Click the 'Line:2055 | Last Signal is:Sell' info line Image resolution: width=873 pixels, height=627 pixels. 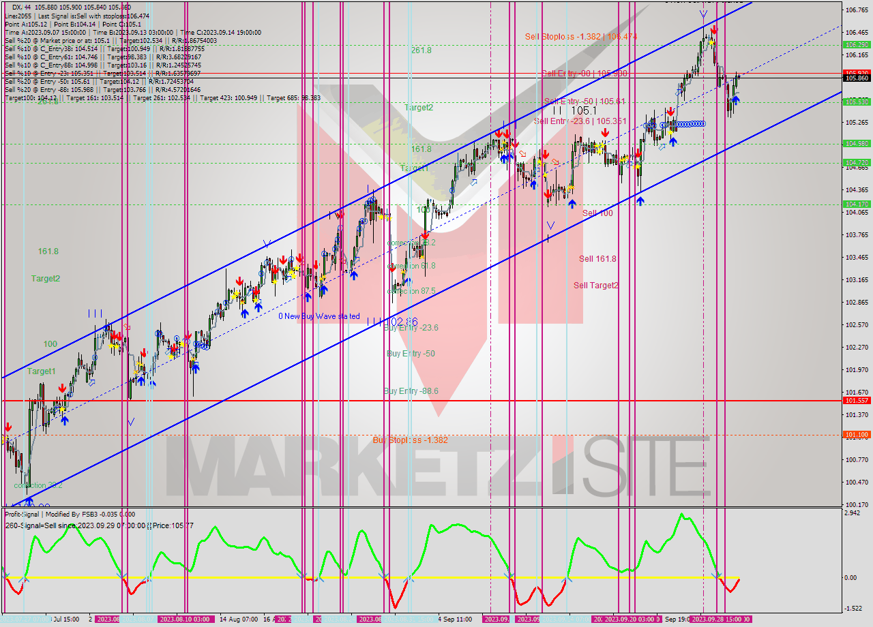[77, 16]
